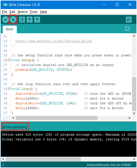The image size is (137, 168).
Task: Open the Help menu
Action: pos(43,12)
